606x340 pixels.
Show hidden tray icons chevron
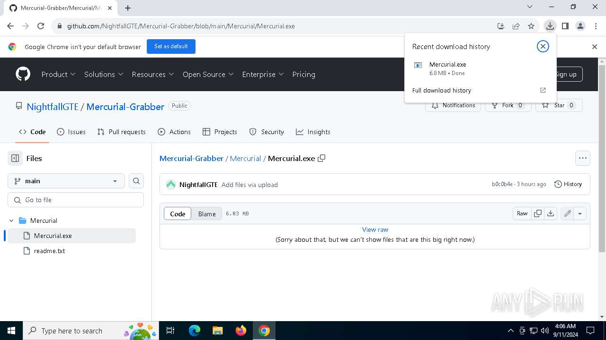coord(510,331)
